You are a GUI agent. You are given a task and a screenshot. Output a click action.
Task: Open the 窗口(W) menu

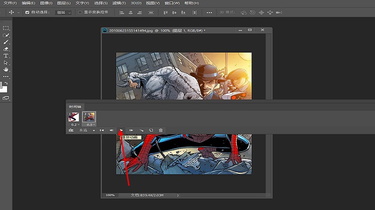point(172,3)
